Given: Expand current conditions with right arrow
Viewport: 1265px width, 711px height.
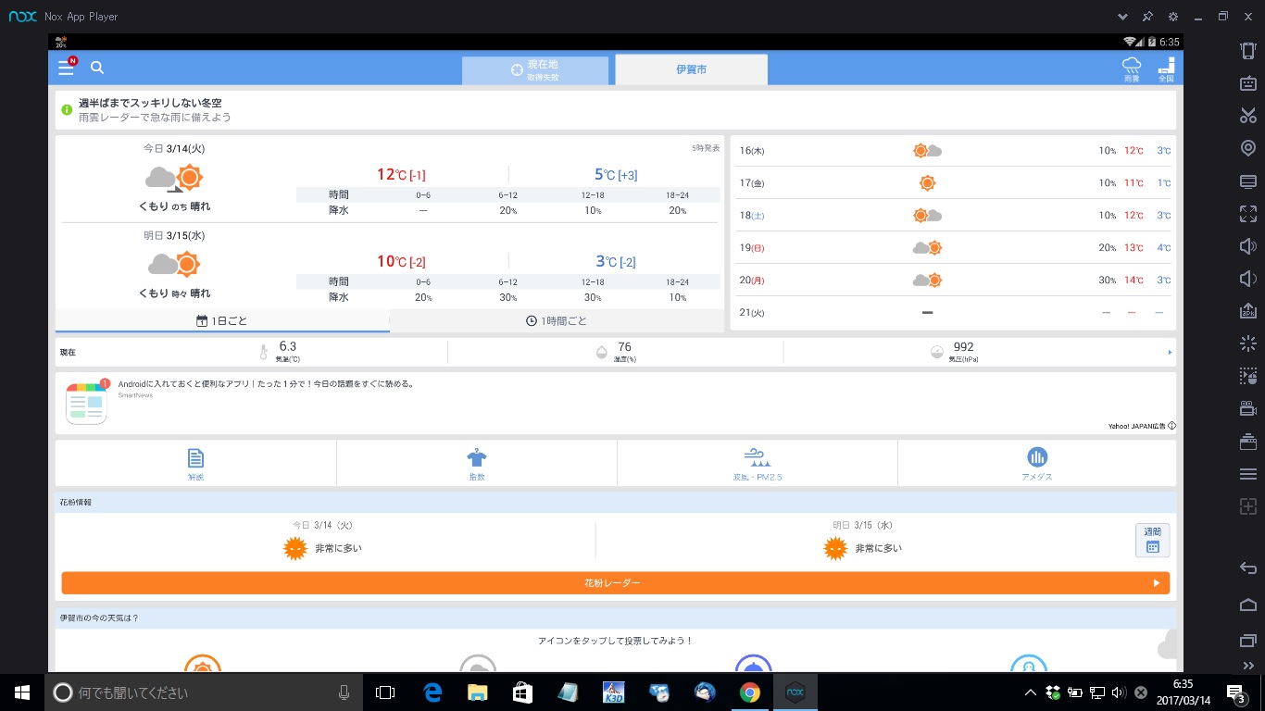Looking at the screenshot, I should tap(1170, 352).
